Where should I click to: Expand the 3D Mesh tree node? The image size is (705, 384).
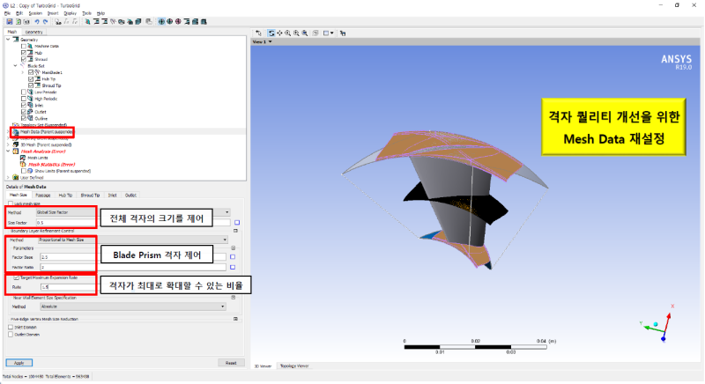[8, 145]
